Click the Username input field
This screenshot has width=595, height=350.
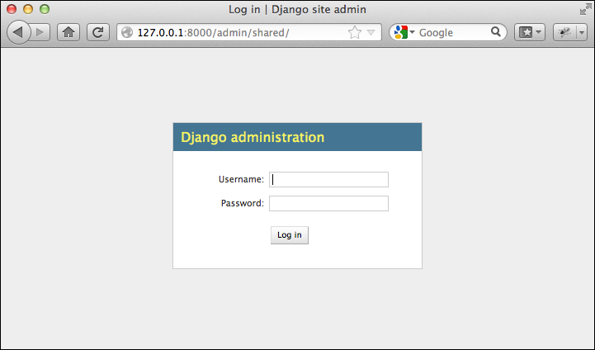[328, 180]
